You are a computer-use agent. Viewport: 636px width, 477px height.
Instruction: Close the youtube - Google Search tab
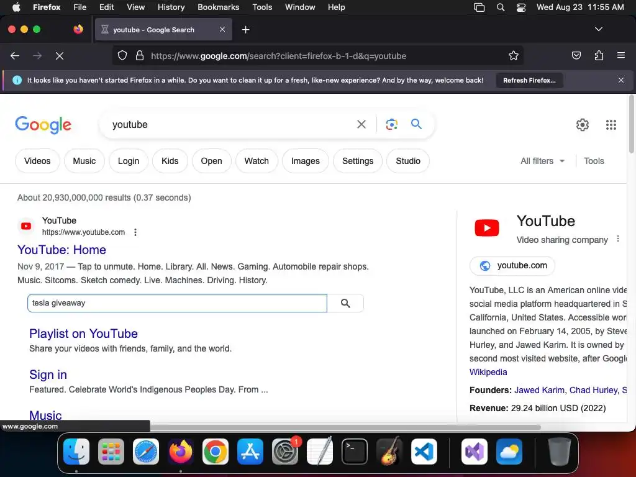point(222,29)
